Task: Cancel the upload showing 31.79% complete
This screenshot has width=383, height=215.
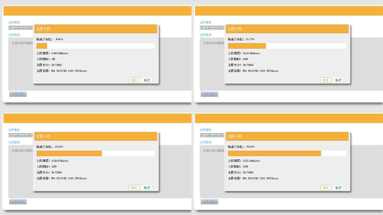Action: coord(338,80)
